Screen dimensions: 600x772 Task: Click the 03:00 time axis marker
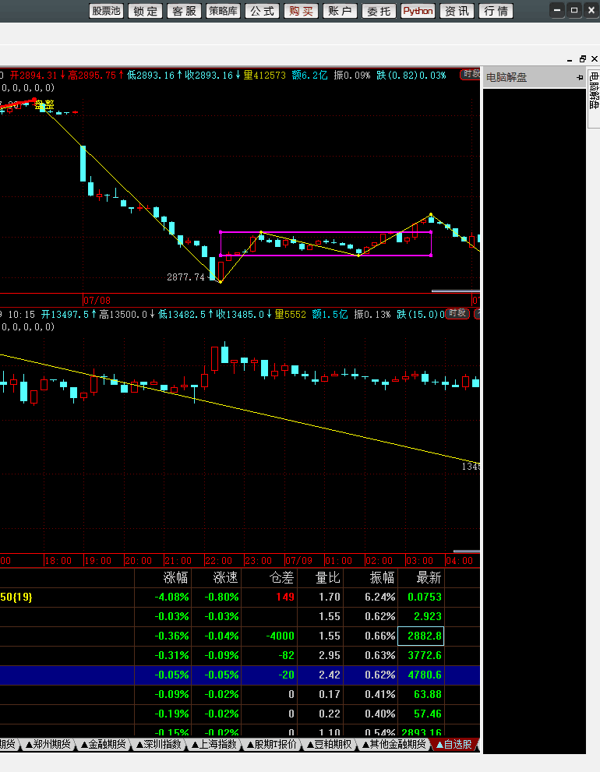coord(419,561)
